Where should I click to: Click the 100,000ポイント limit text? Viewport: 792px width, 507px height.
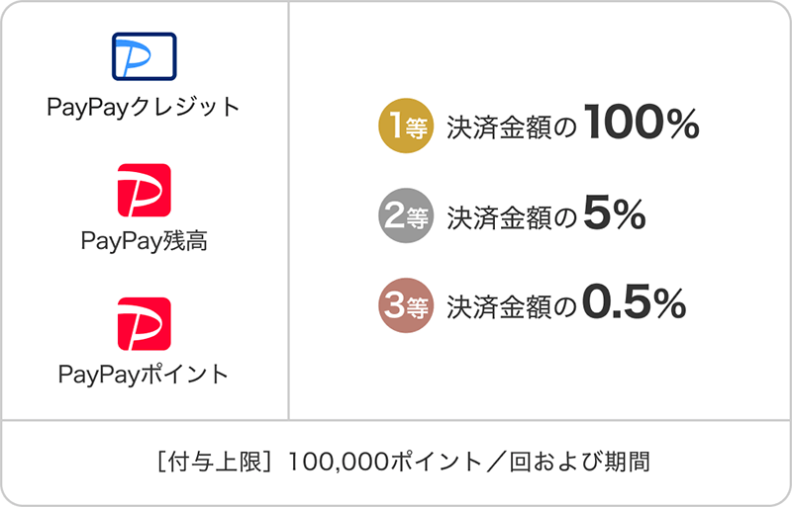(385, 463)
